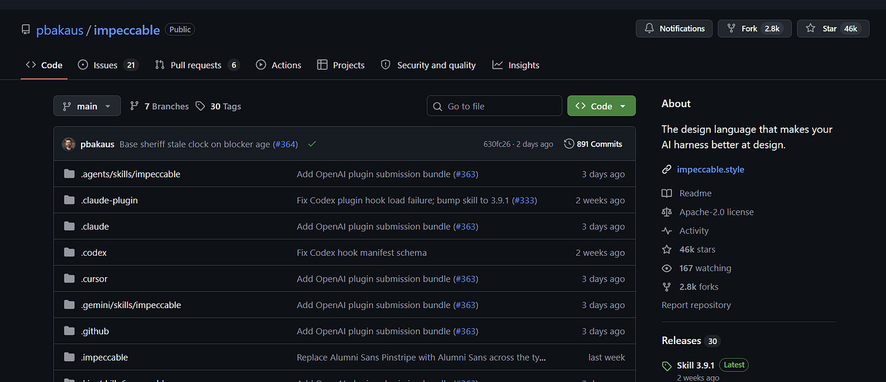Click '2 weeks ago' in .codex row
This screenshot has height=382, width=886.
600,253
